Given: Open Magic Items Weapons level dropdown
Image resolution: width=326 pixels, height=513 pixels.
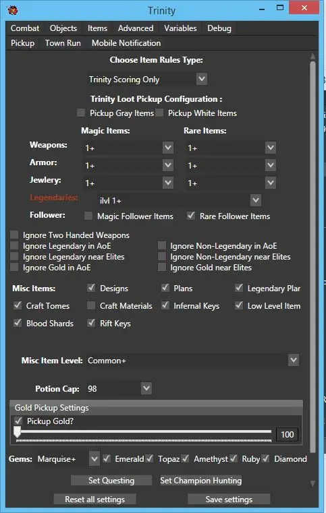Looking at the screenshot, I should 168,148.
